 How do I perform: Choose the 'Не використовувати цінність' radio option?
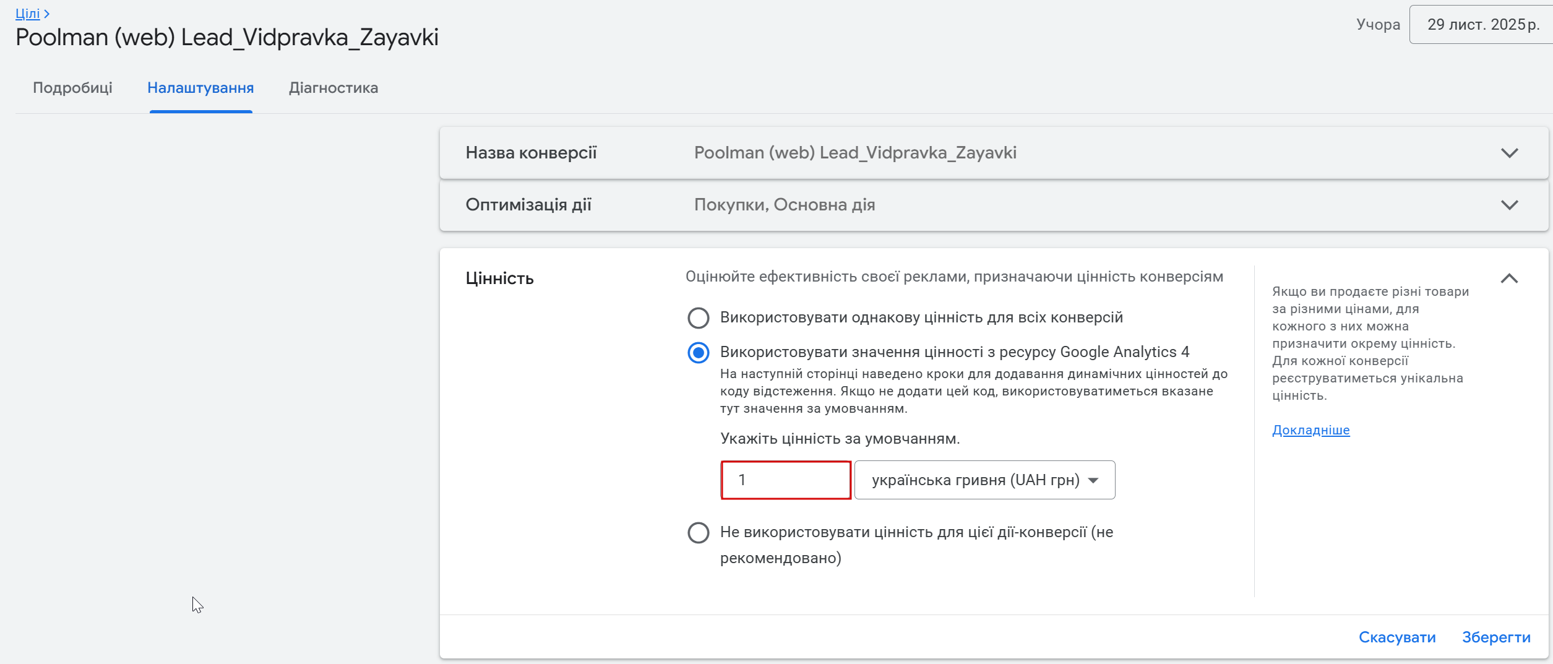pos(699,533)
